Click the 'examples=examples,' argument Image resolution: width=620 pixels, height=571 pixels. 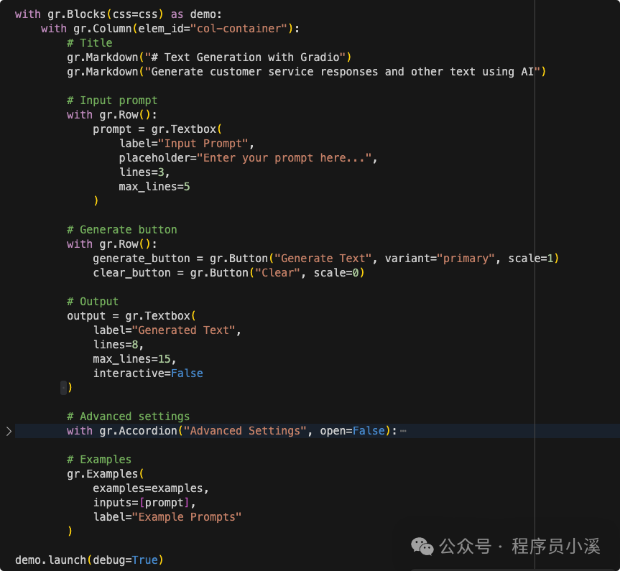coord(151,488)
